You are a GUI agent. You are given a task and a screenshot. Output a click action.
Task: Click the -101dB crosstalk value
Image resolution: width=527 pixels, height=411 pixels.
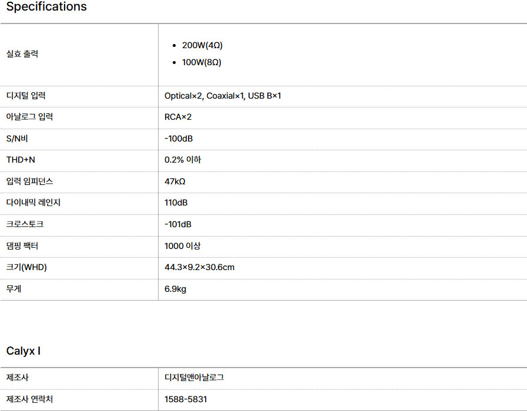(178, 224)
